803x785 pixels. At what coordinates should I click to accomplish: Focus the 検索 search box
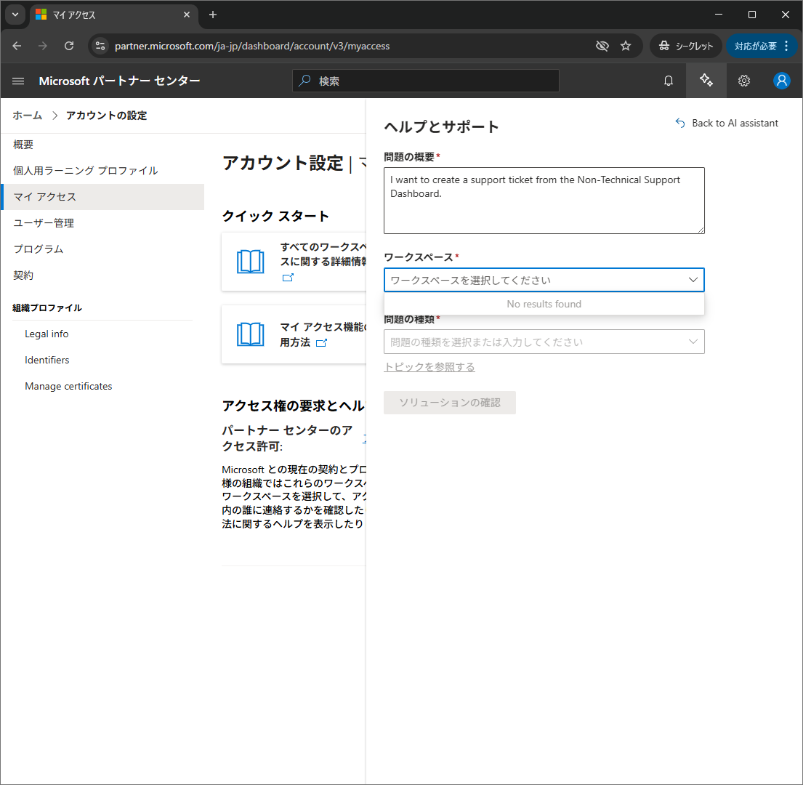pos(426,81)
